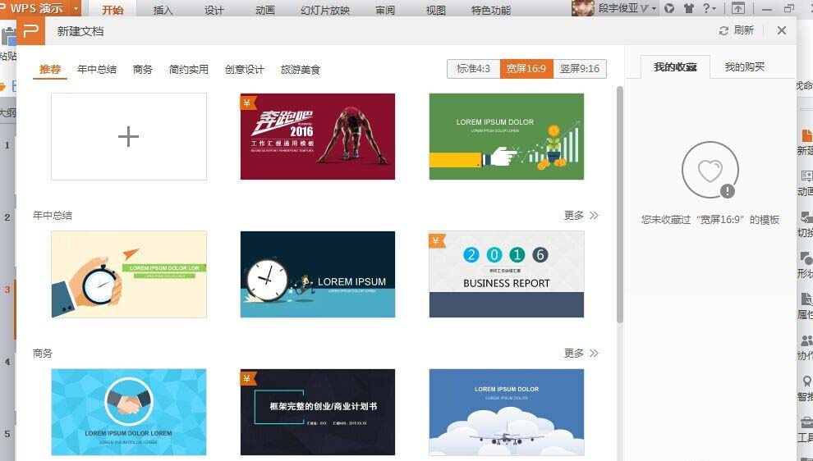
Task: Click the 新建 icon in right sidebar
Action: [806, 135]
